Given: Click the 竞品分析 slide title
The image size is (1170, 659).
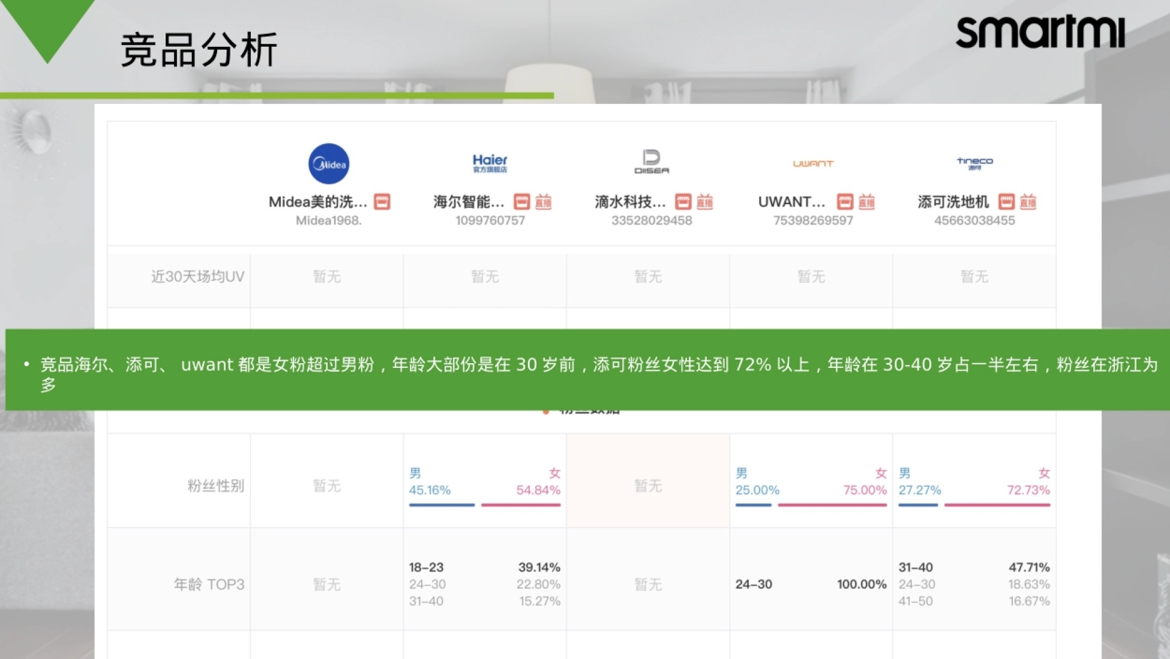Looking at the screenshot, I should 199,50.
